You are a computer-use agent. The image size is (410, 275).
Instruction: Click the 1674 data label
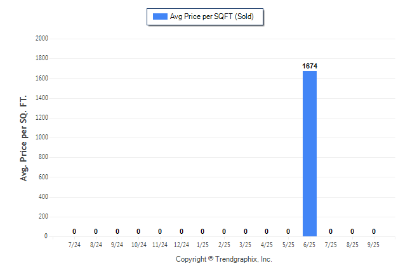309,65
